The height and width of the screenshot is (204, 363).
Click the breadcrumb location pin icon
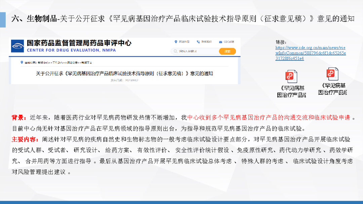point(22,62)
